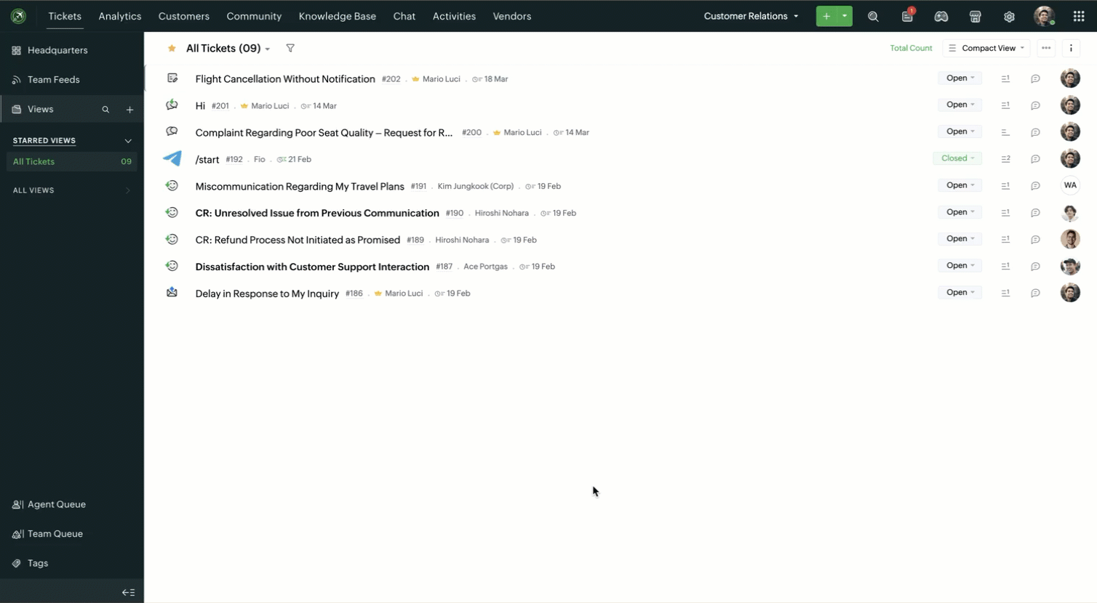Open ticket Miscommunication Regarding My Travel Plans

pos(300,187)
